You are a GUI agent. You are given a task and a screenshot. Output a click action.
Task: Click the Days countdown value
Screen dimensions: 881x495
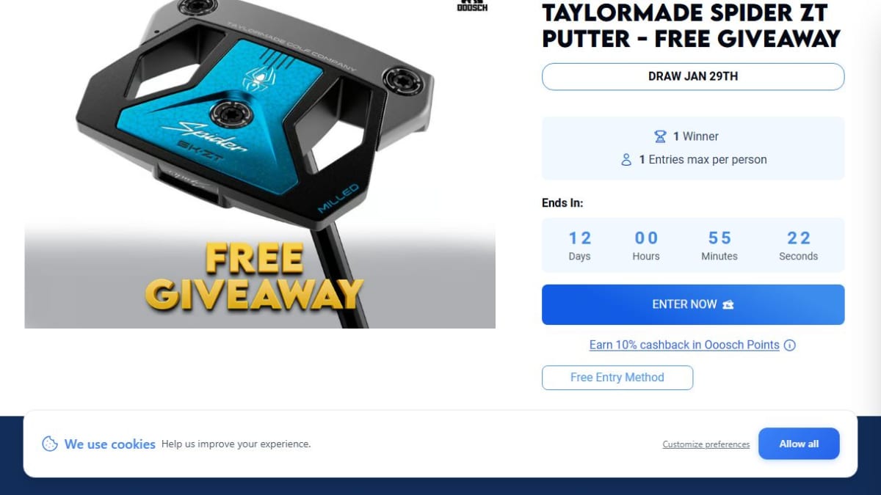[580, 238]
